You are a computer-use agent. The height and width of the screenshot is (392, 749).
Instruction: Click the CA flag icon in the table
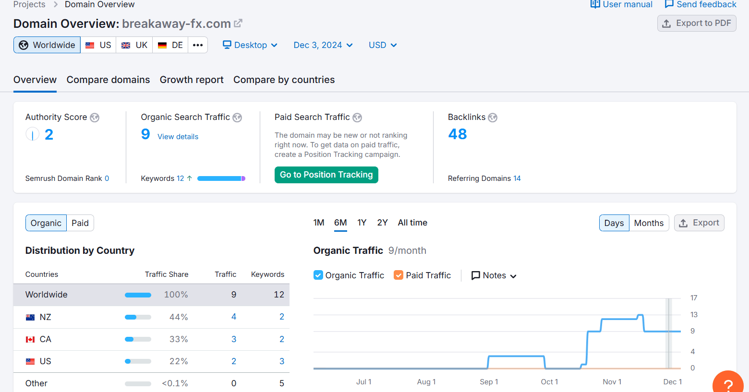click(x=30, y=339)
